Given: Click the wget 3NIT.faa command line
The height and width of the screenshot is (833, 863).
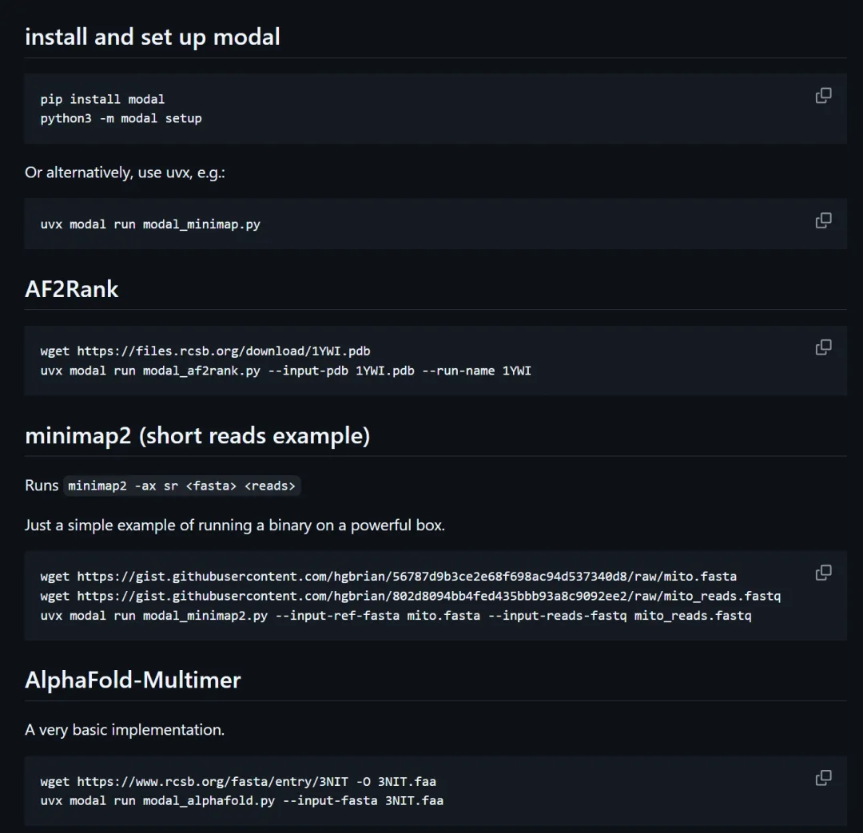Looking at the screenshot, I should pyautogui.click(x=238, y=781).
